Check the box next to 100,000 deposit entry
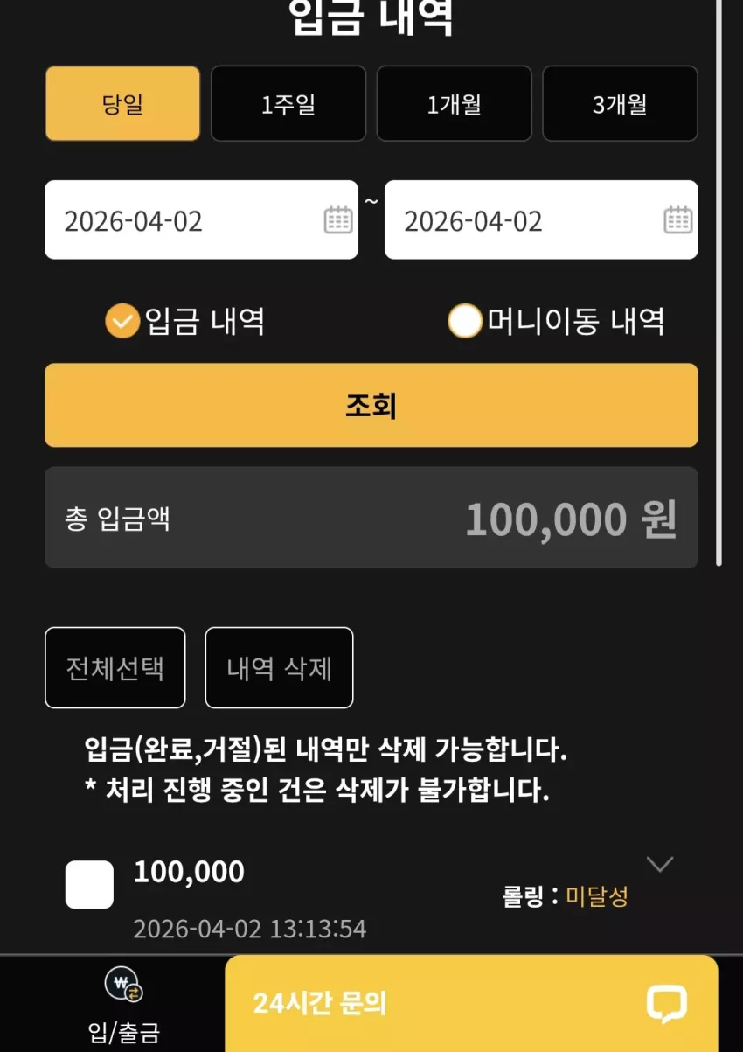 click(x=89, y=885)
